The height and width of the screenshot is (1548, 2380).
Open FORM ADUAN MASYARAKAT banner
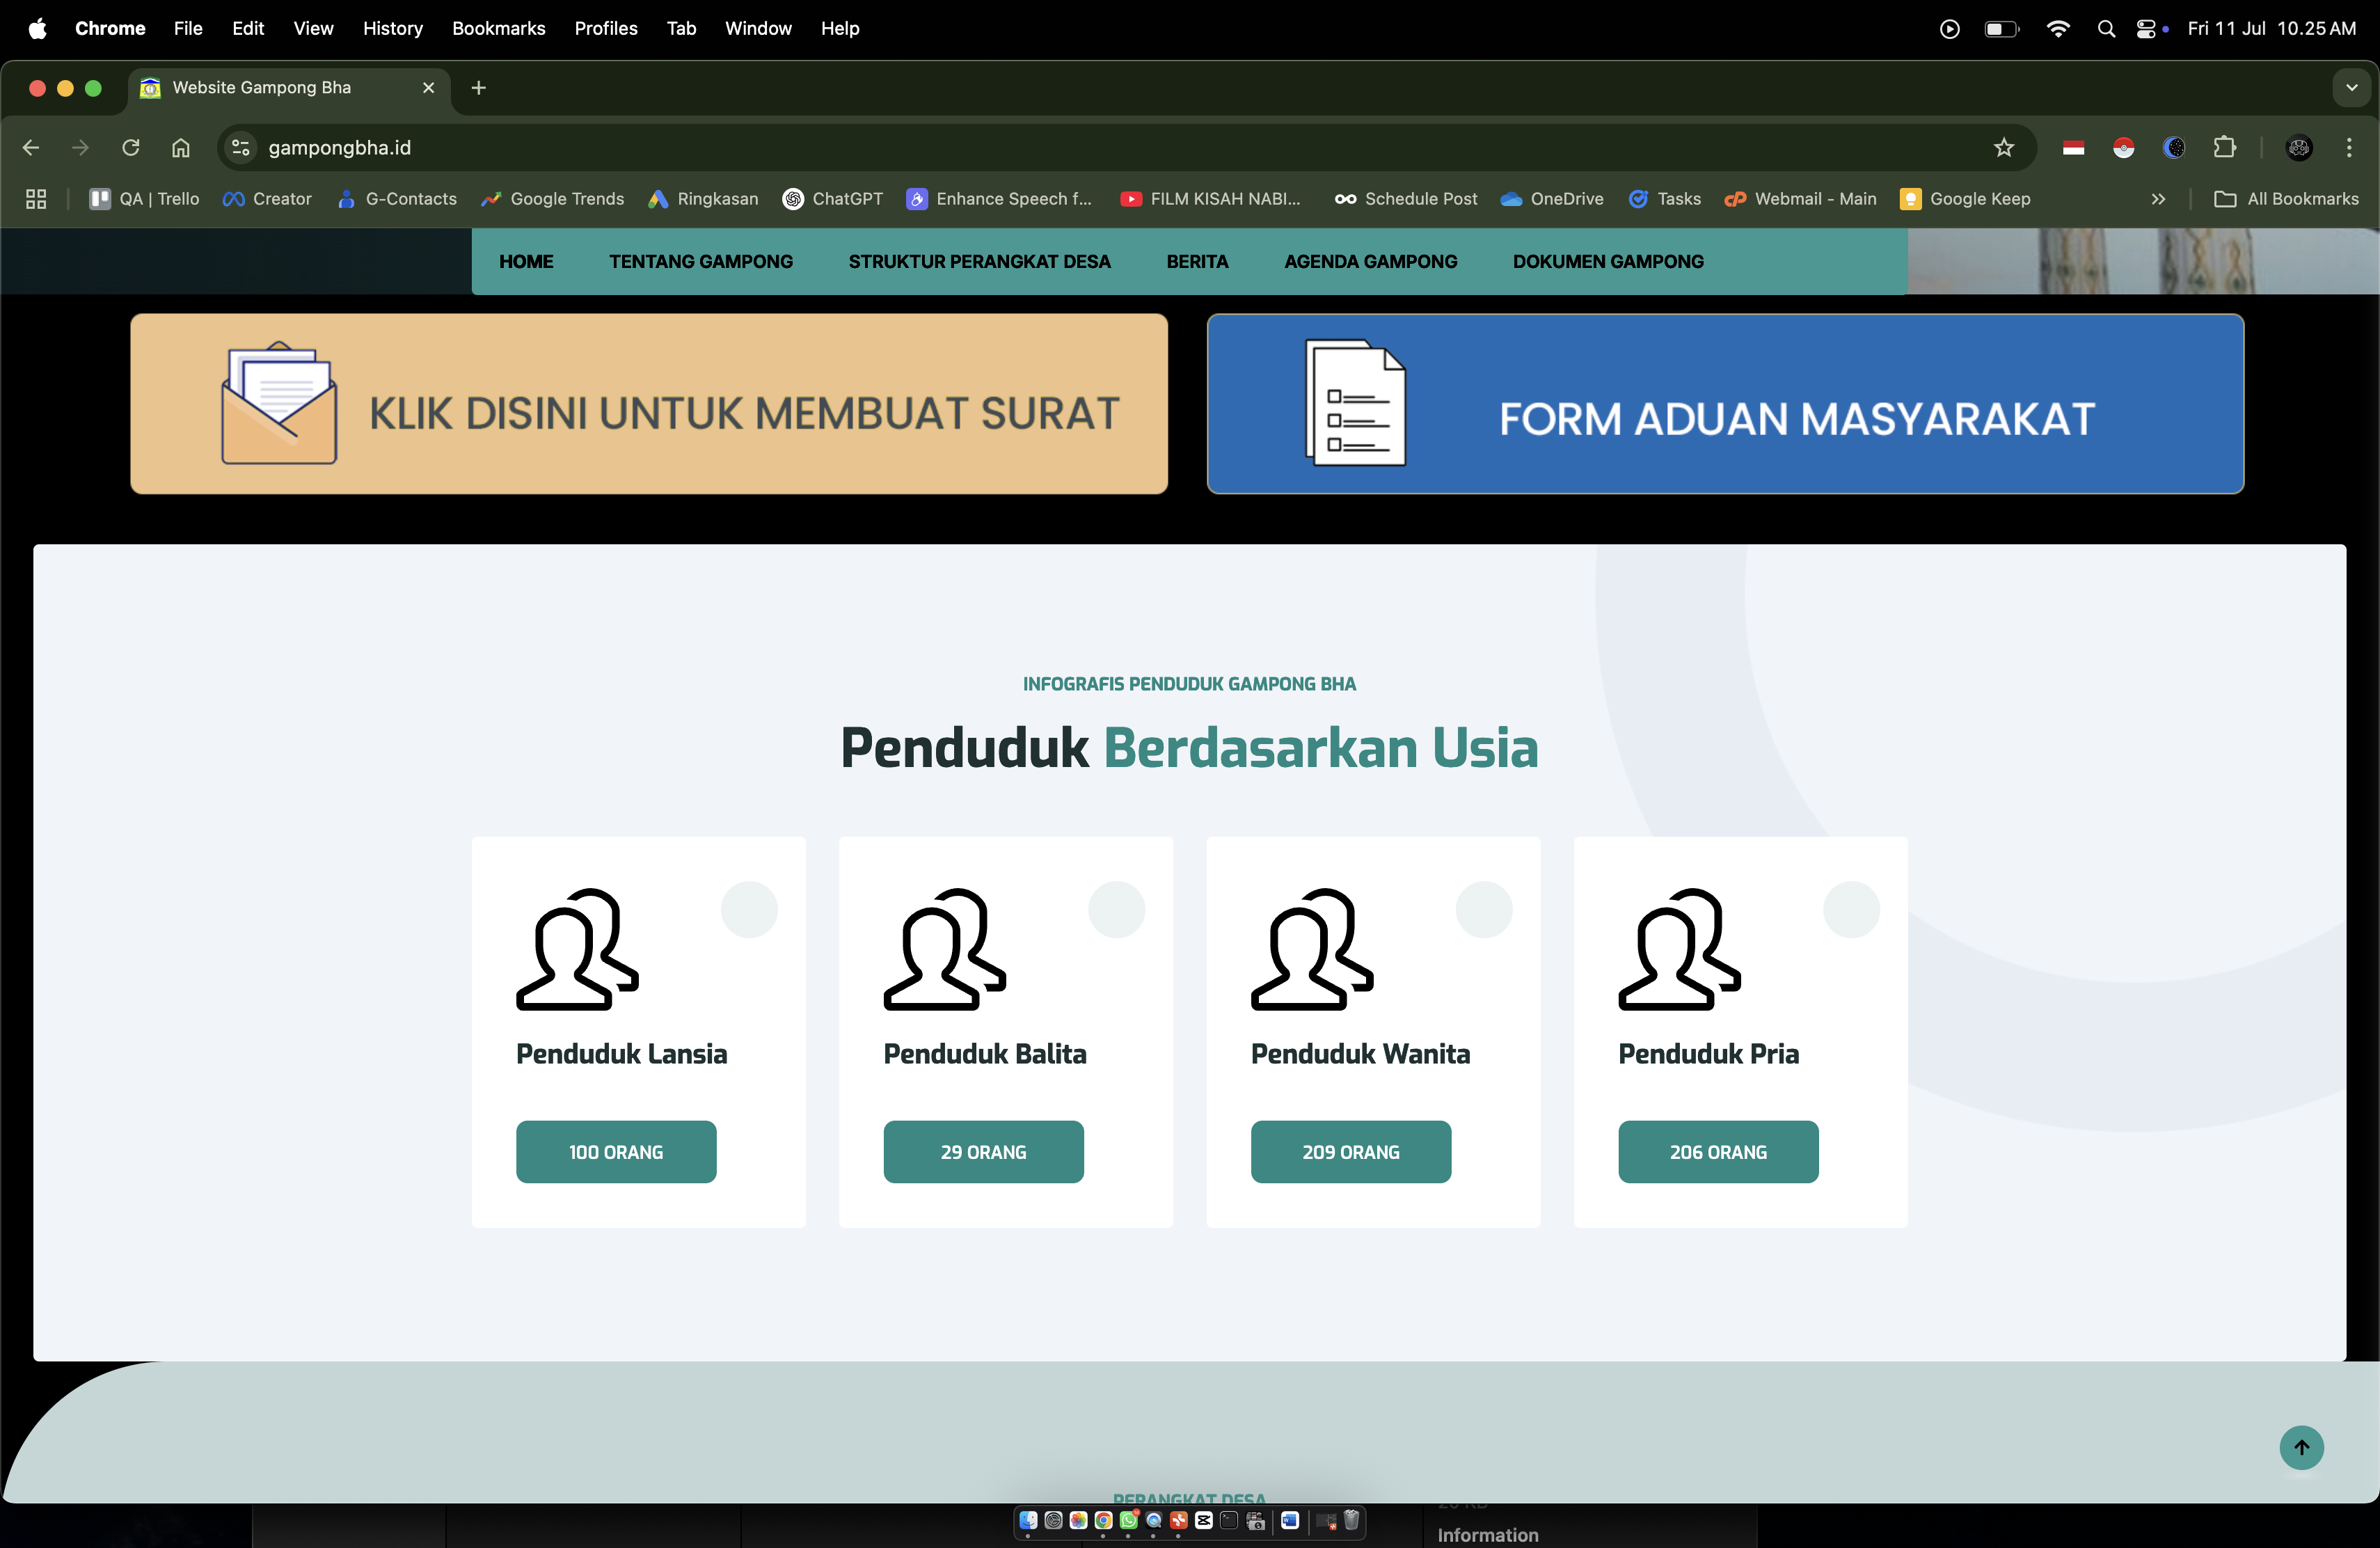click(1724, 404)
